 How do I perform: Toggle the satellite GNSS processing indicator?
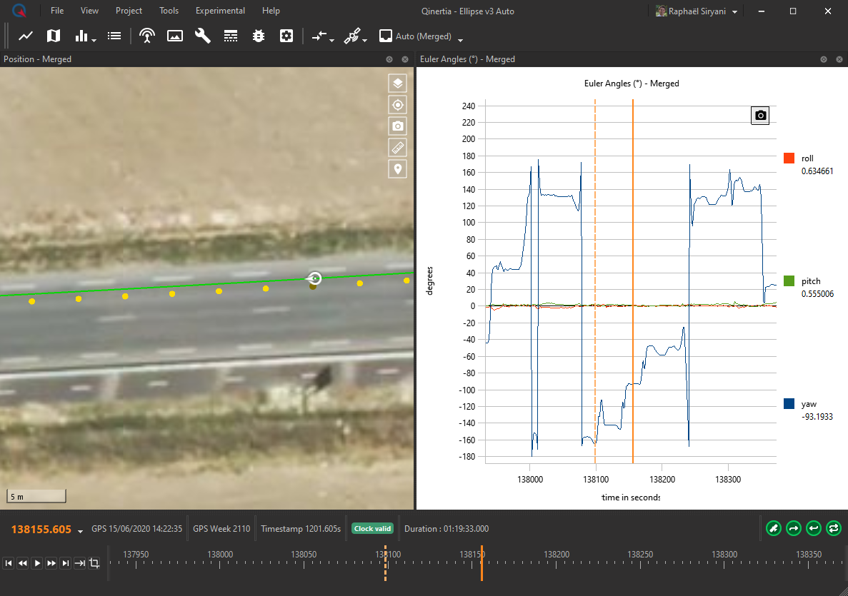773,528
